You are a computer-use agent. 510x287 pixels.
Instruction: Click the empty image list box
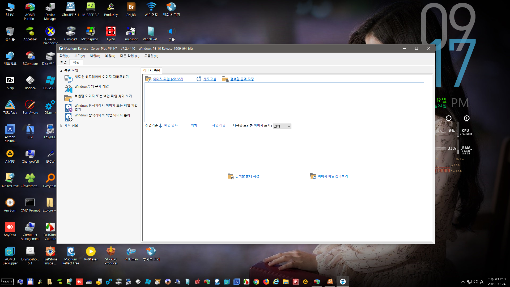coord(284,102)
